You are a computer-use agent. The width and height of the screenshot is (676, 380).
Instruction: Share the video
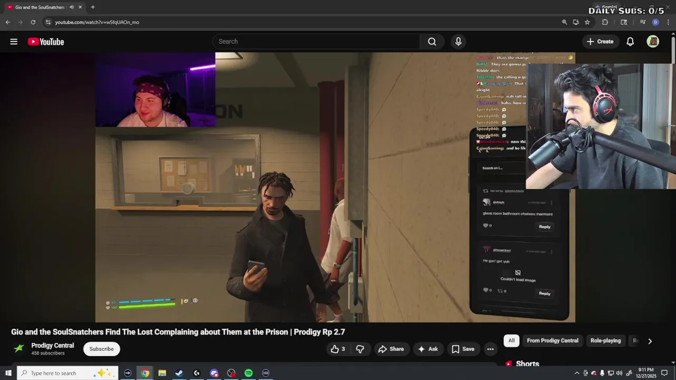(x=391, y=349)
